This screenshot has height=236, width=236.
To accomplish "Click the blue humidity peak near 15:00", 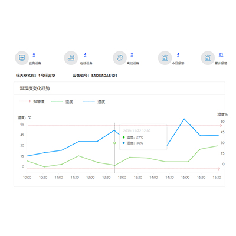I will click(184, 119).
